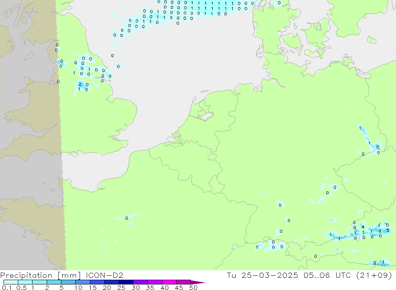Click the ICON-D2 model label
Viewport: 396px width, 290px height.
[105, 275]
